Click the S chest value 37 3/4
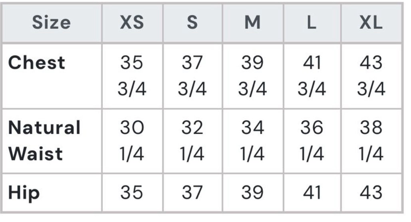The height and width of the screenshot is (222, 411). pyautogui.click(x=193, y=76)
